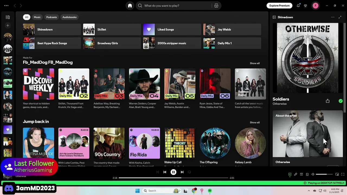Enter full screen mode

343,174
